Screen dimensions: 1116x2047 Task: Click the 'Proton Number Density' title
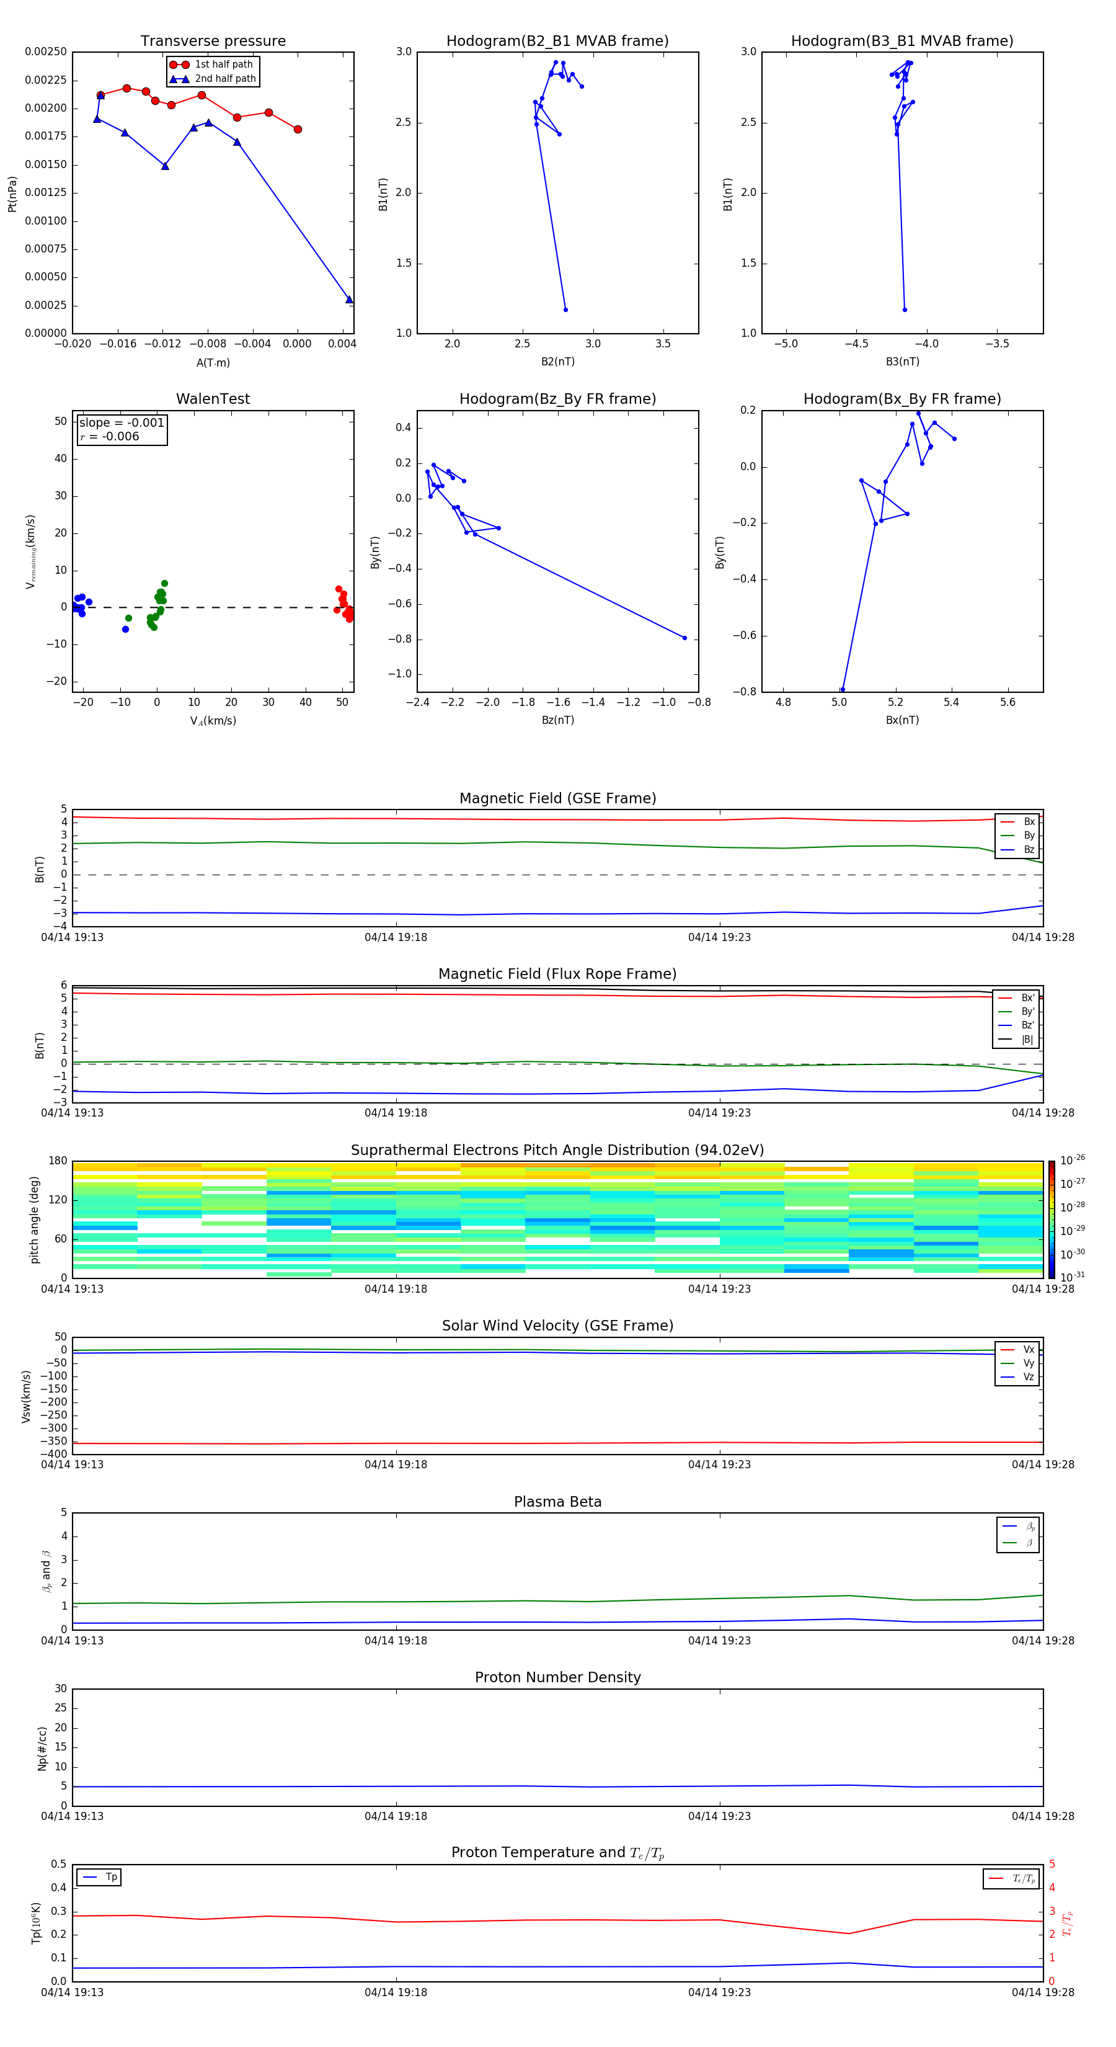557,1677
